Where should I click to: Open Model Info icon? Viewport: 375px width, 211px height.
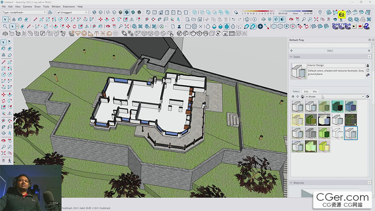(x=254, y=19)
